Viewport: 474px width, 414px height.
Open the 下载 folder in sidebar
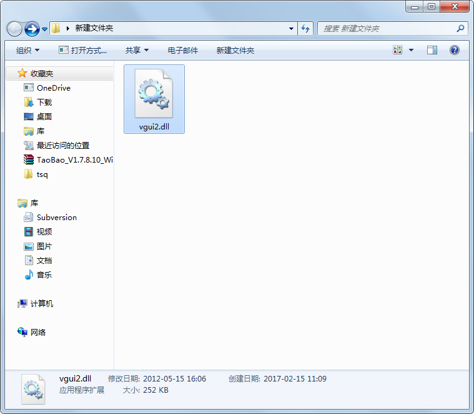click(44, 103)
